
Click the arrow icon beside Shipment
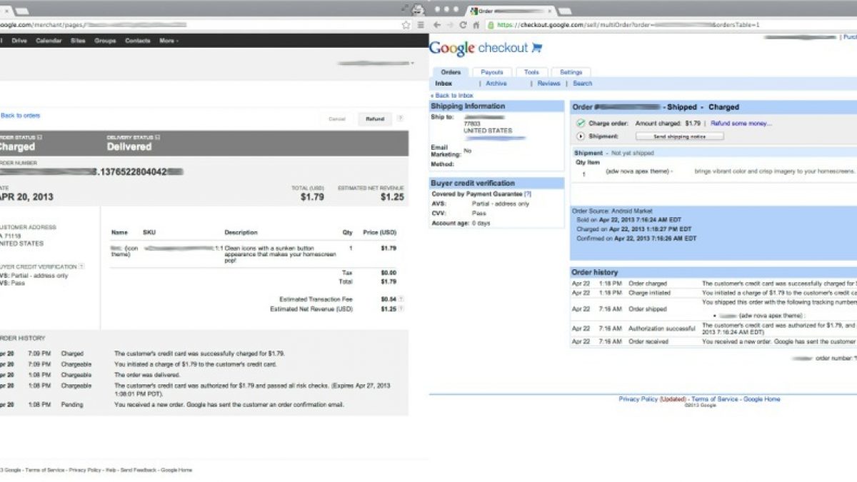pos(581,136)
